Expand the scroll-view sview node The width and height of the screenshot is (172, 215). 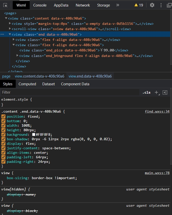tap(10, 29)
